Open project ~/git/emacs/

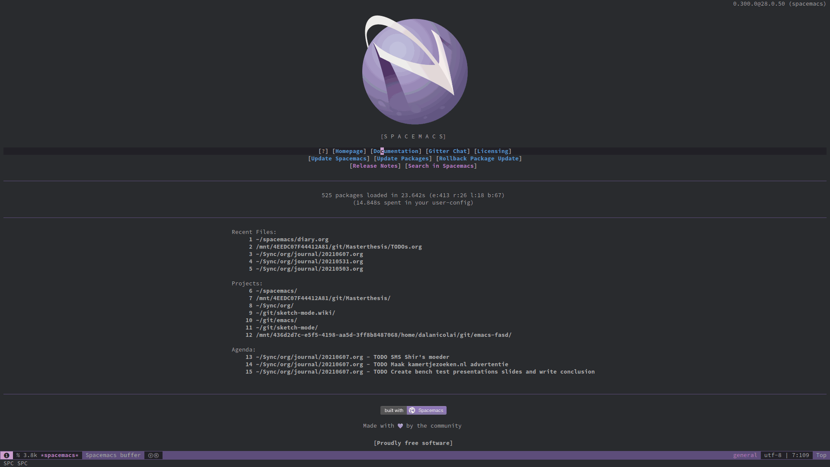click(277, 320)
